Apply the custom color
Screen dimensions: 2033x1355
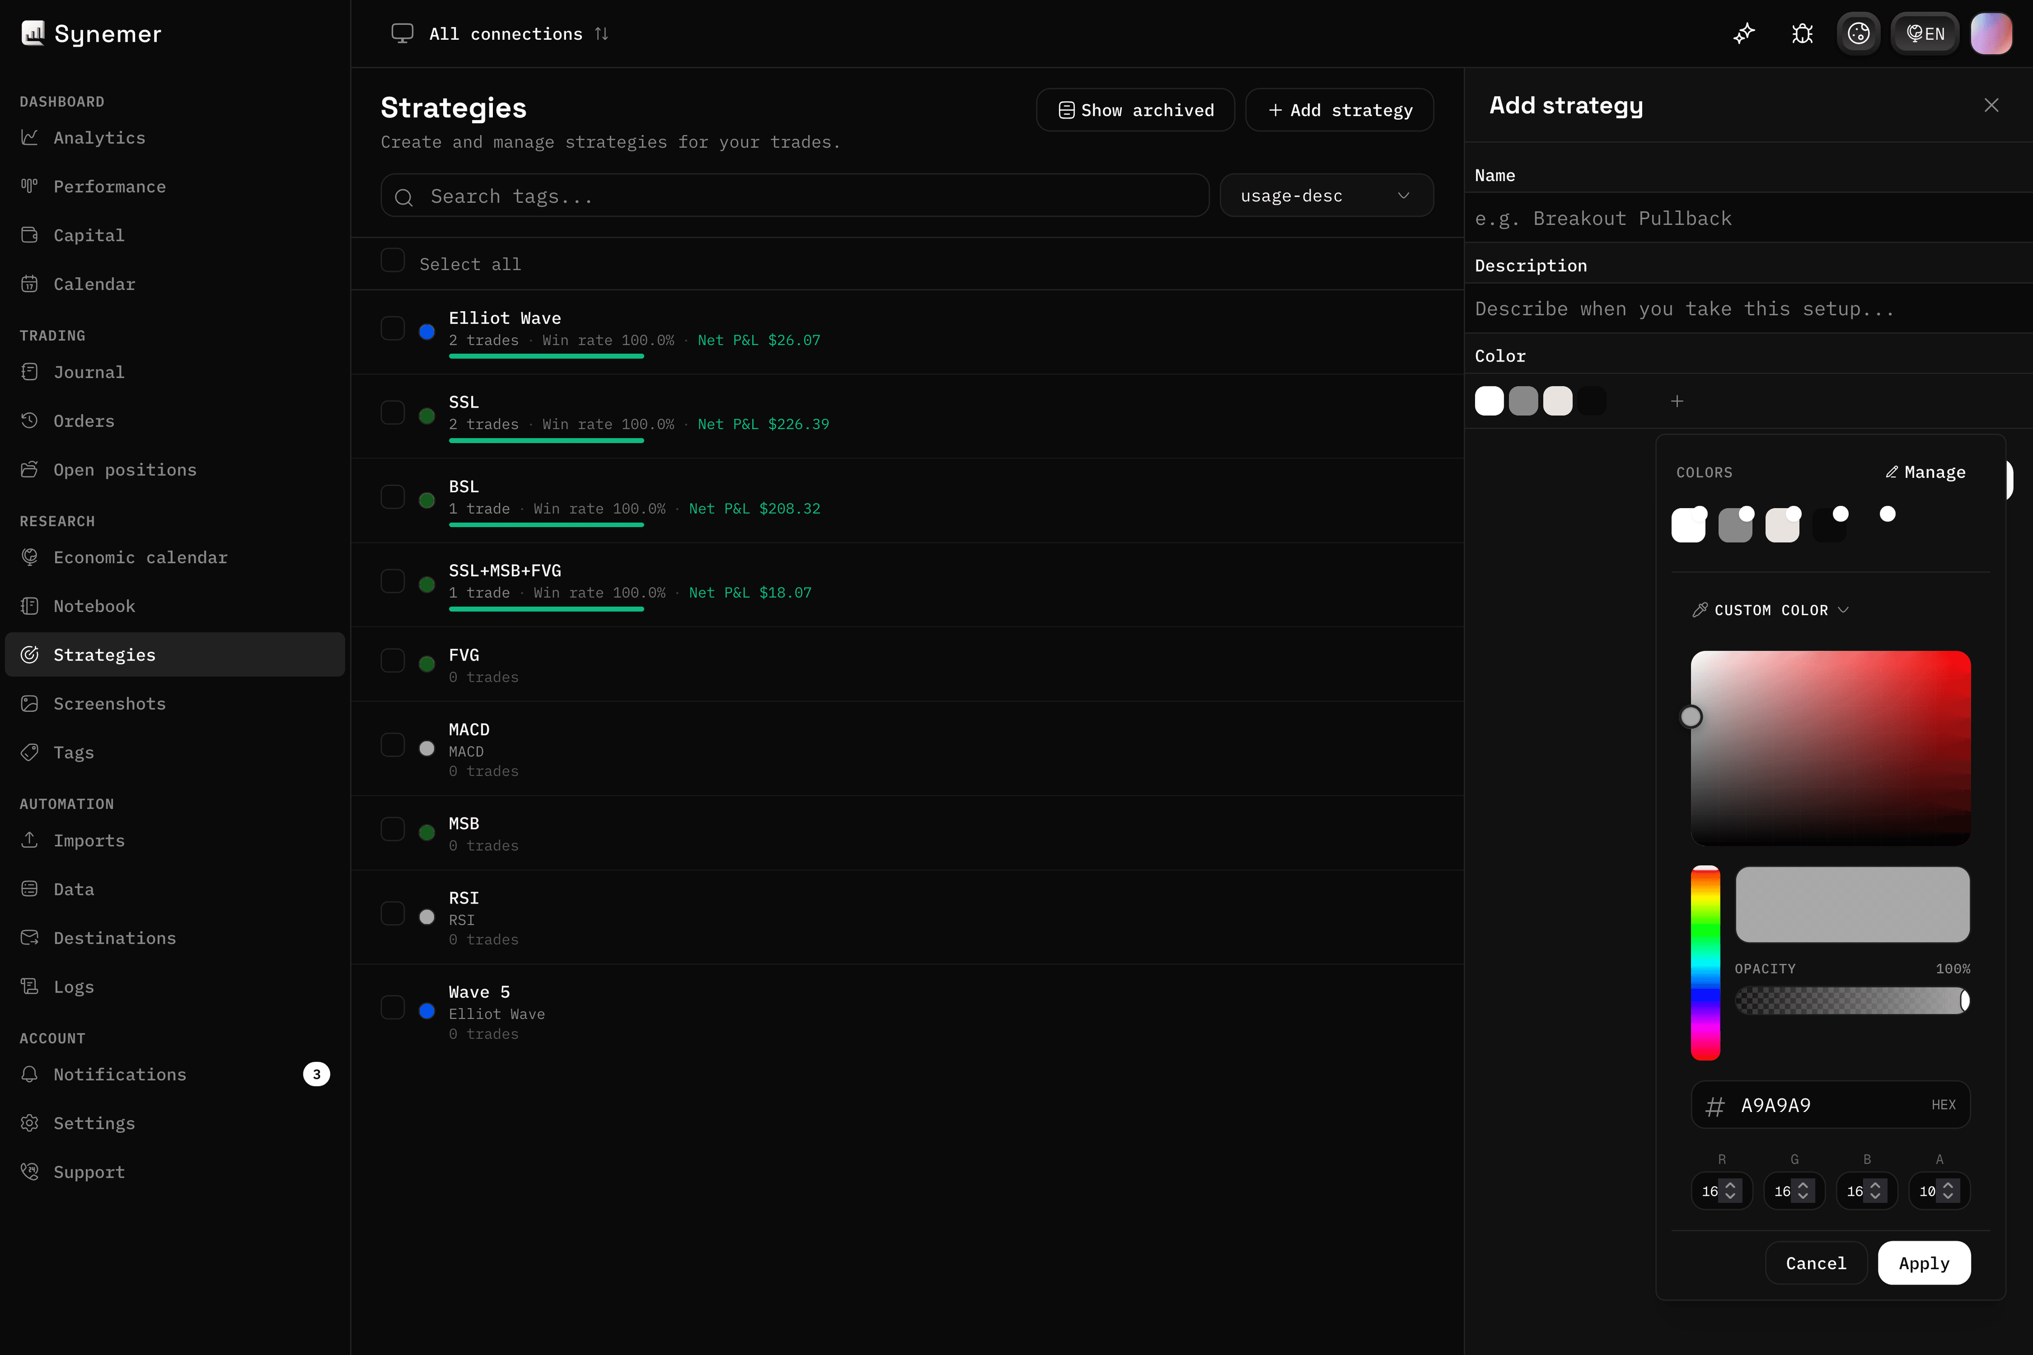coord(1924,1263)
